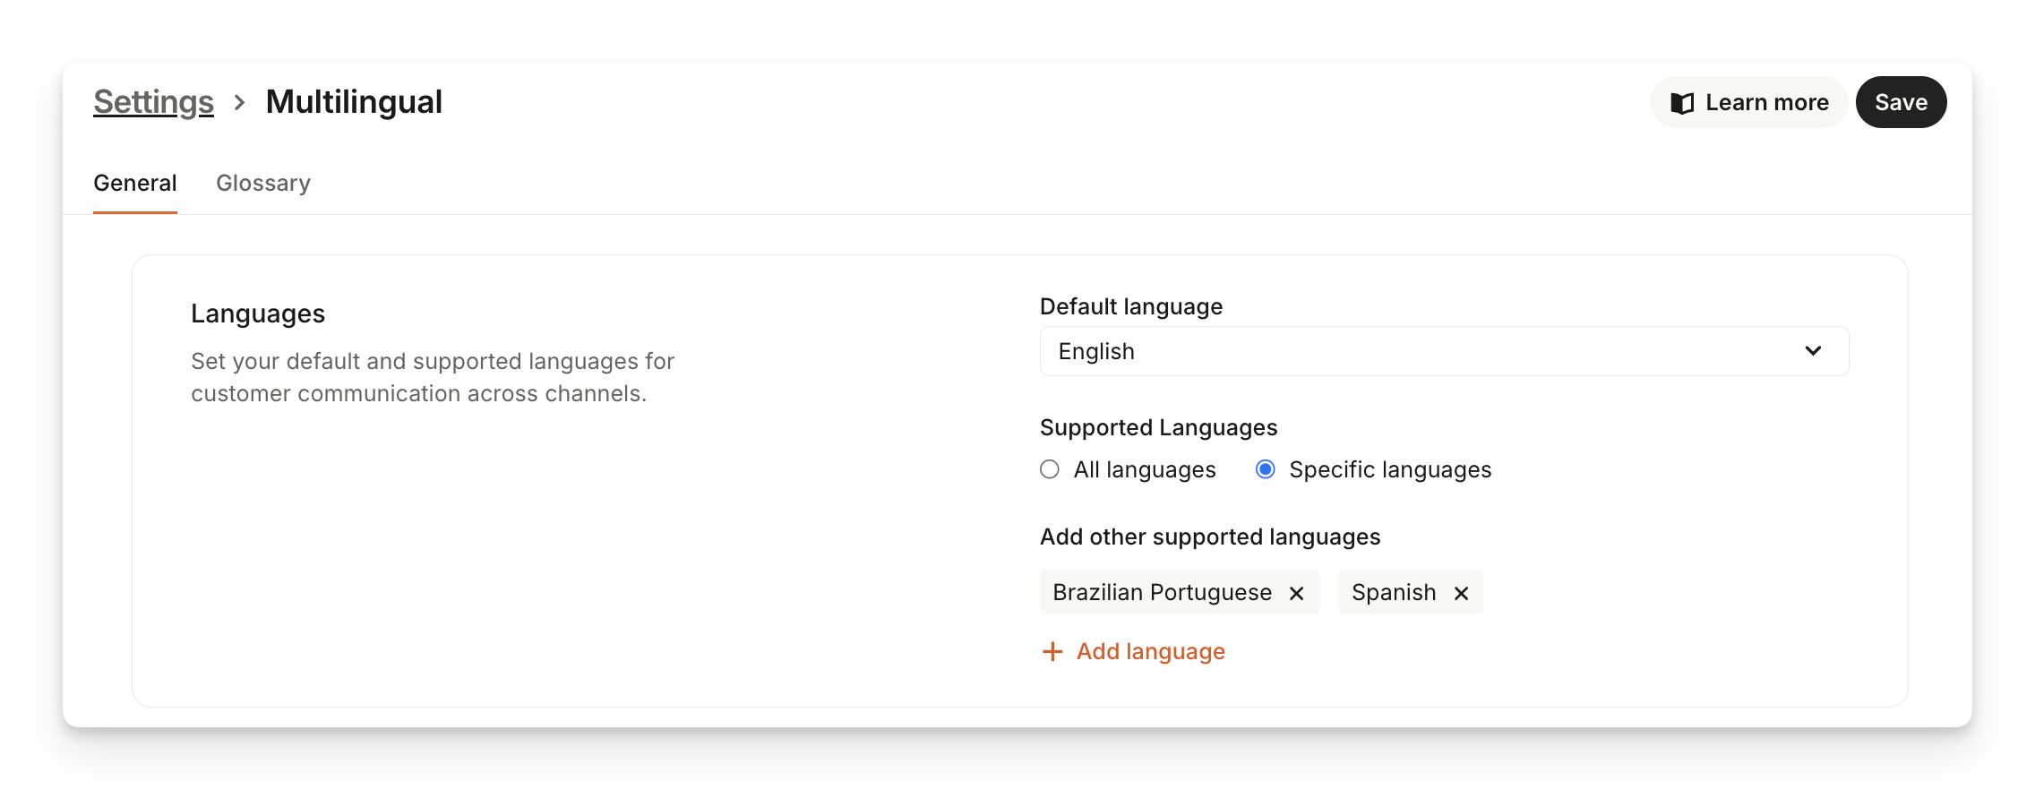This screenshot has height=790, width=2035.
Task: Select the All languages radio option
Action: [x=1050, y=469]
